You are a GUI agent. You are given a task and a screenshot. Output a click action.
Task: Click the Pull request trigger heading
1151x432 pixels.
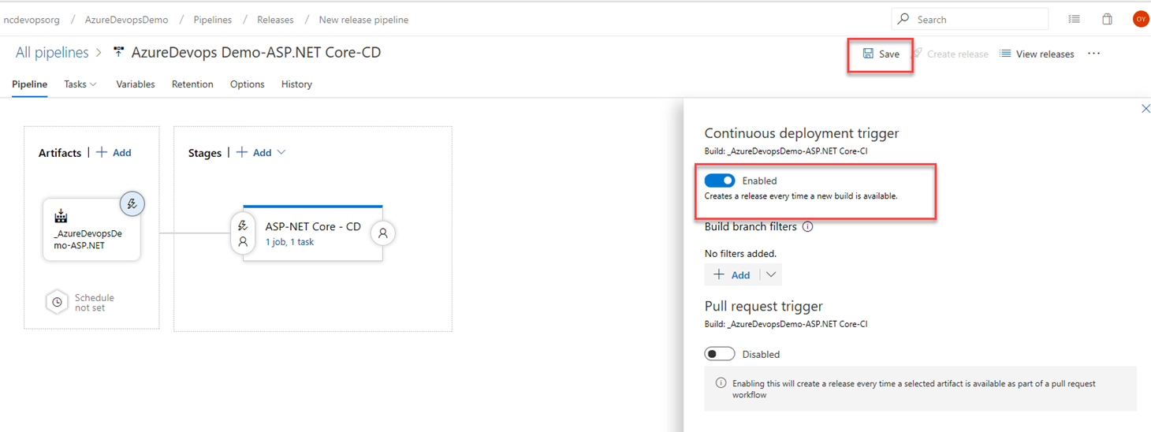[x=763, y=306]
